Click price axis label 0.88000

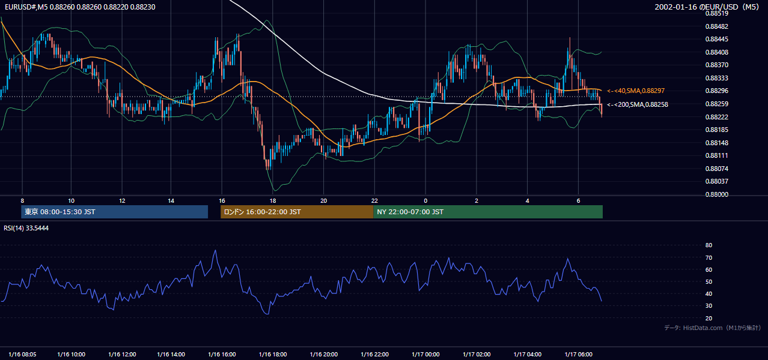(716, 194)
